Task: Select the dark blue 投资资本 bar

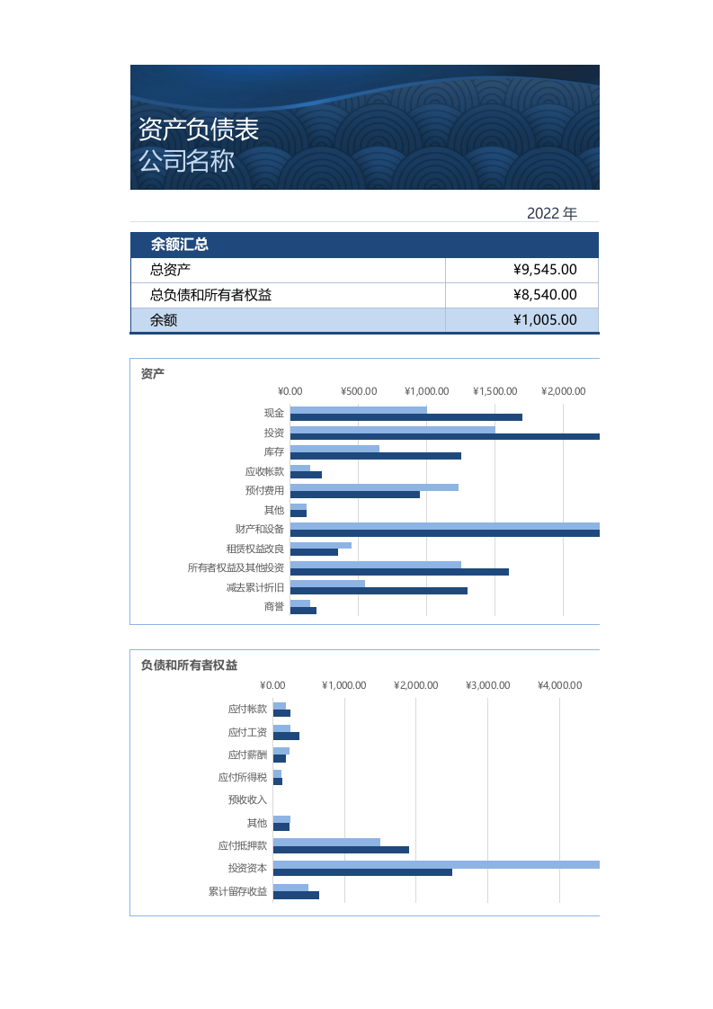Action: 362,872
